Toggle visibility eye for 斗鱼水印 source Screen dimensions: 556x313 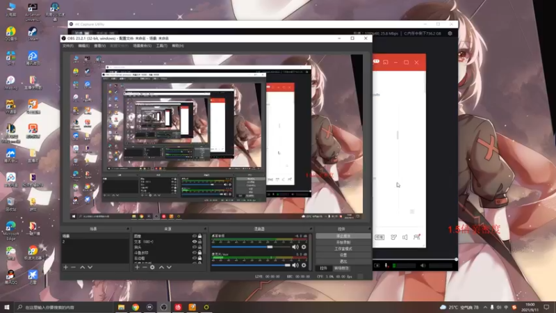(x=195, y=252)
